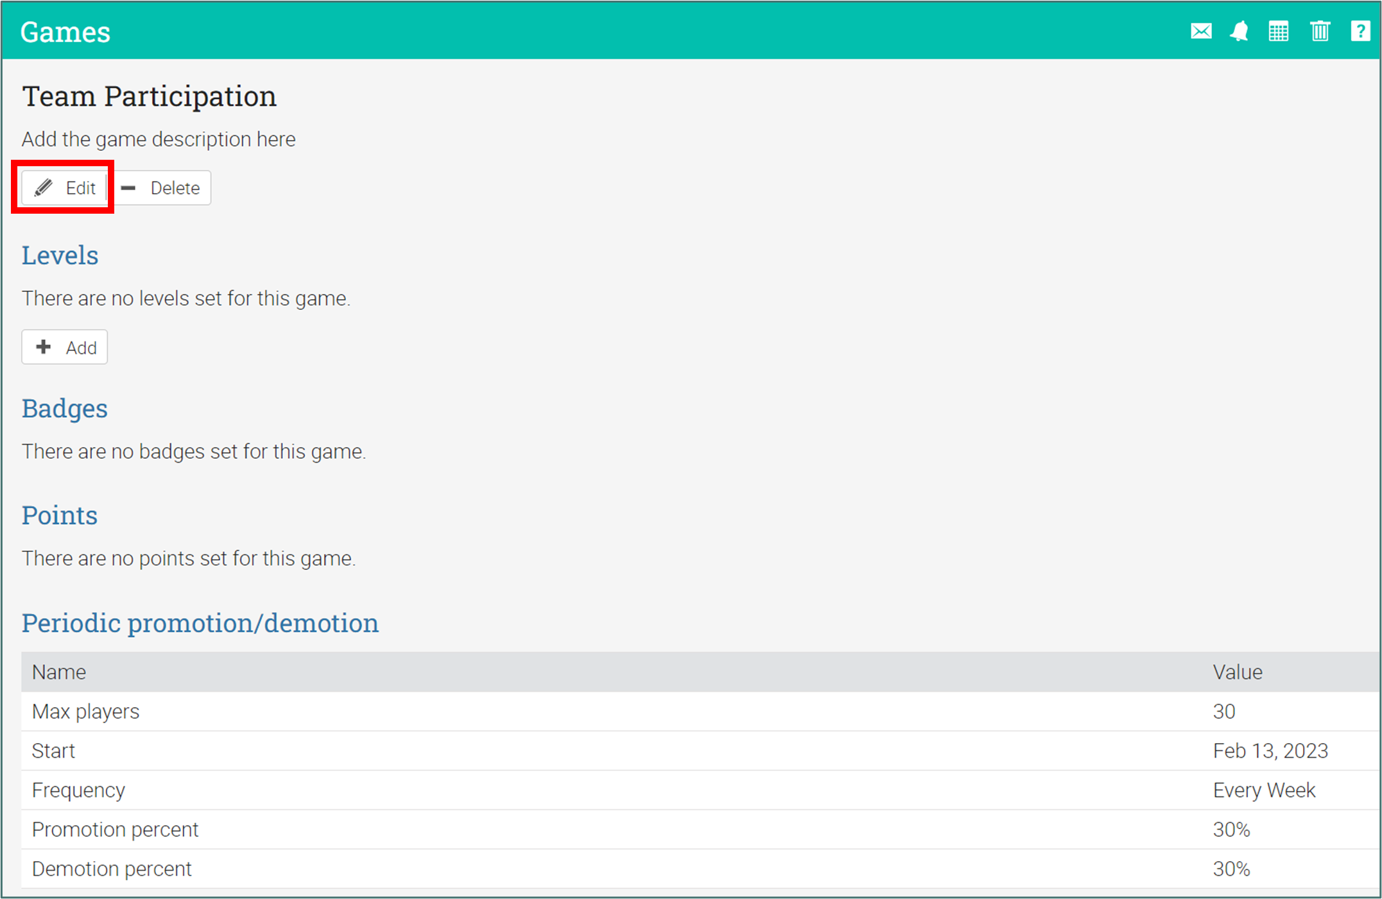Click the Value column header
Viewport: 1382px width, 899px height.
pos(1237,672)
